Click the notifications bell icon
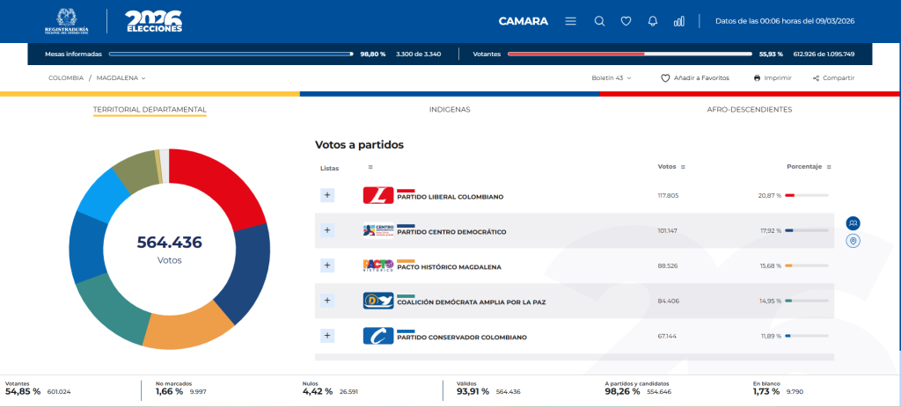The image size is (901, 407). 652,21
